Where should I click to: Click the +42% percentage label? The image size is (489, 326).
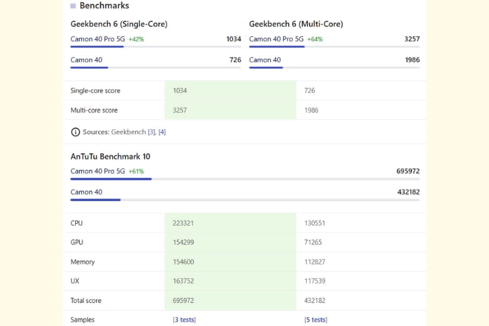137,39
